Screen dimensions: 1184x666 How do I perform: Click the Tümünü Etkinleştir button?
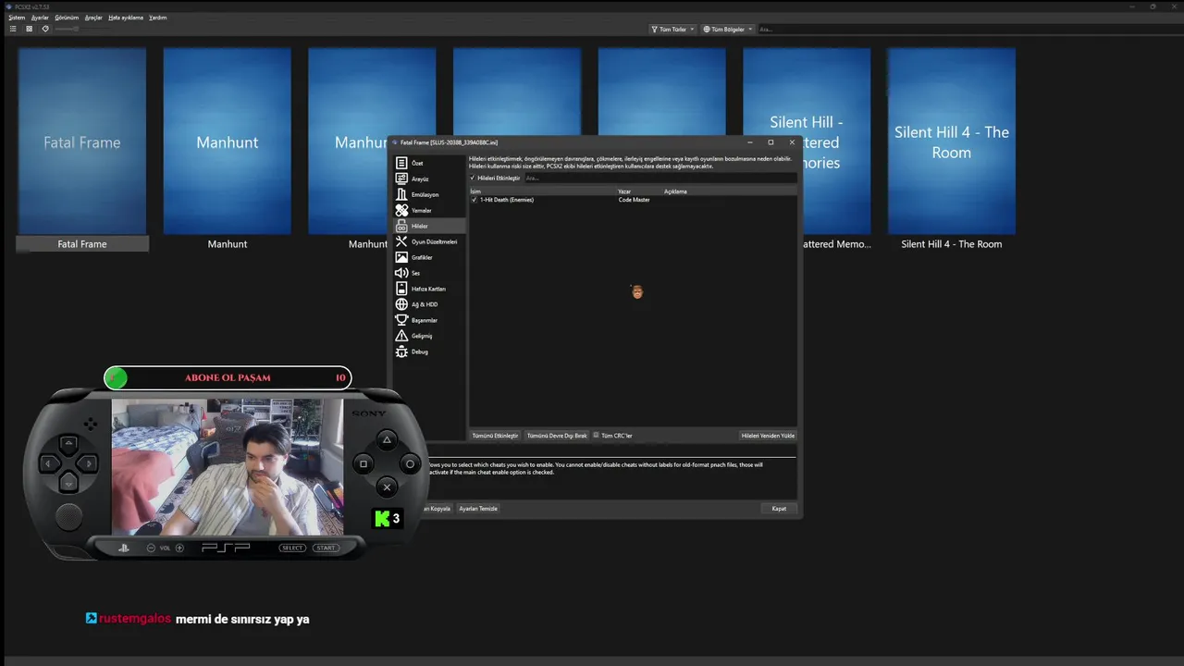pyautogui.click(x=495, y=435)
